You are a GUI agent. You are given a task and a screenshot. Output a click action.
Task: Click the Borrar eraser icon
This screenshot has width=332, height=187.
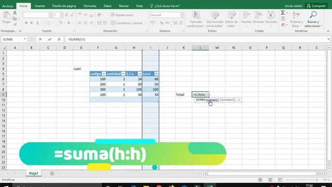click(283, 25)
